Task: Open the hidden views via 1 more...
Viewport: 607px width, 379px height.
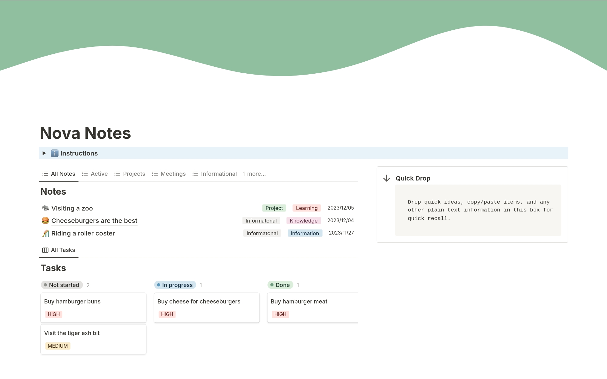Action: [254, 174]
